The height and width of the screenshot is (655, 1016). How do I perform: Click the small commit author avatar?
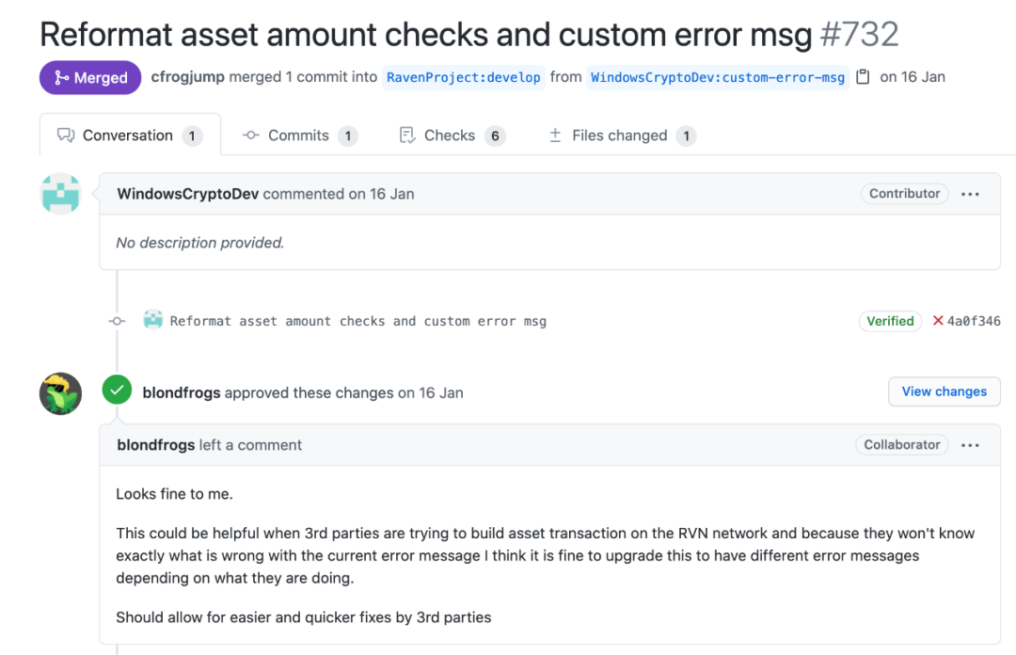point(153,320)
